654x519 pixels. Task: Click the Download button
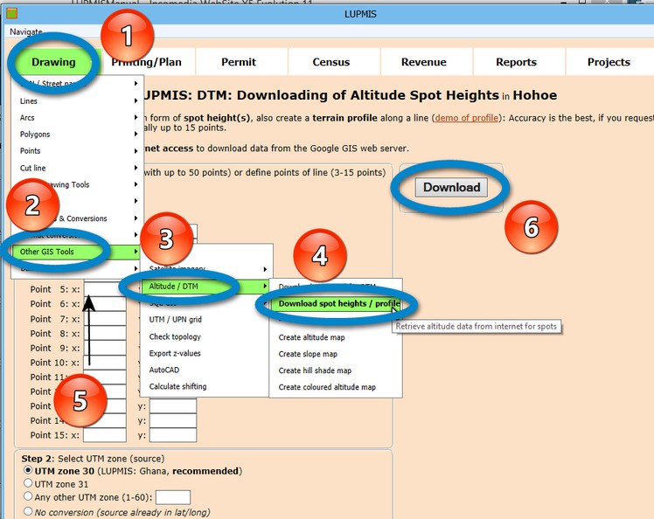click(x=451, y=187)
